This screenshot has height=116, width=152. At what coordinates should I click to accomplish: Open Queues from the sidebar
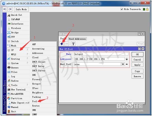18,68
